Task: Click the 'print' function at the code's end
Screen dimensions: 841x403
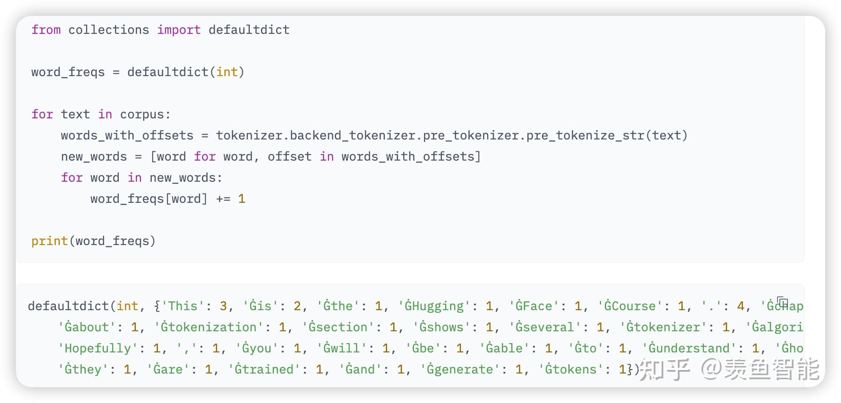Action: (49, 241)
